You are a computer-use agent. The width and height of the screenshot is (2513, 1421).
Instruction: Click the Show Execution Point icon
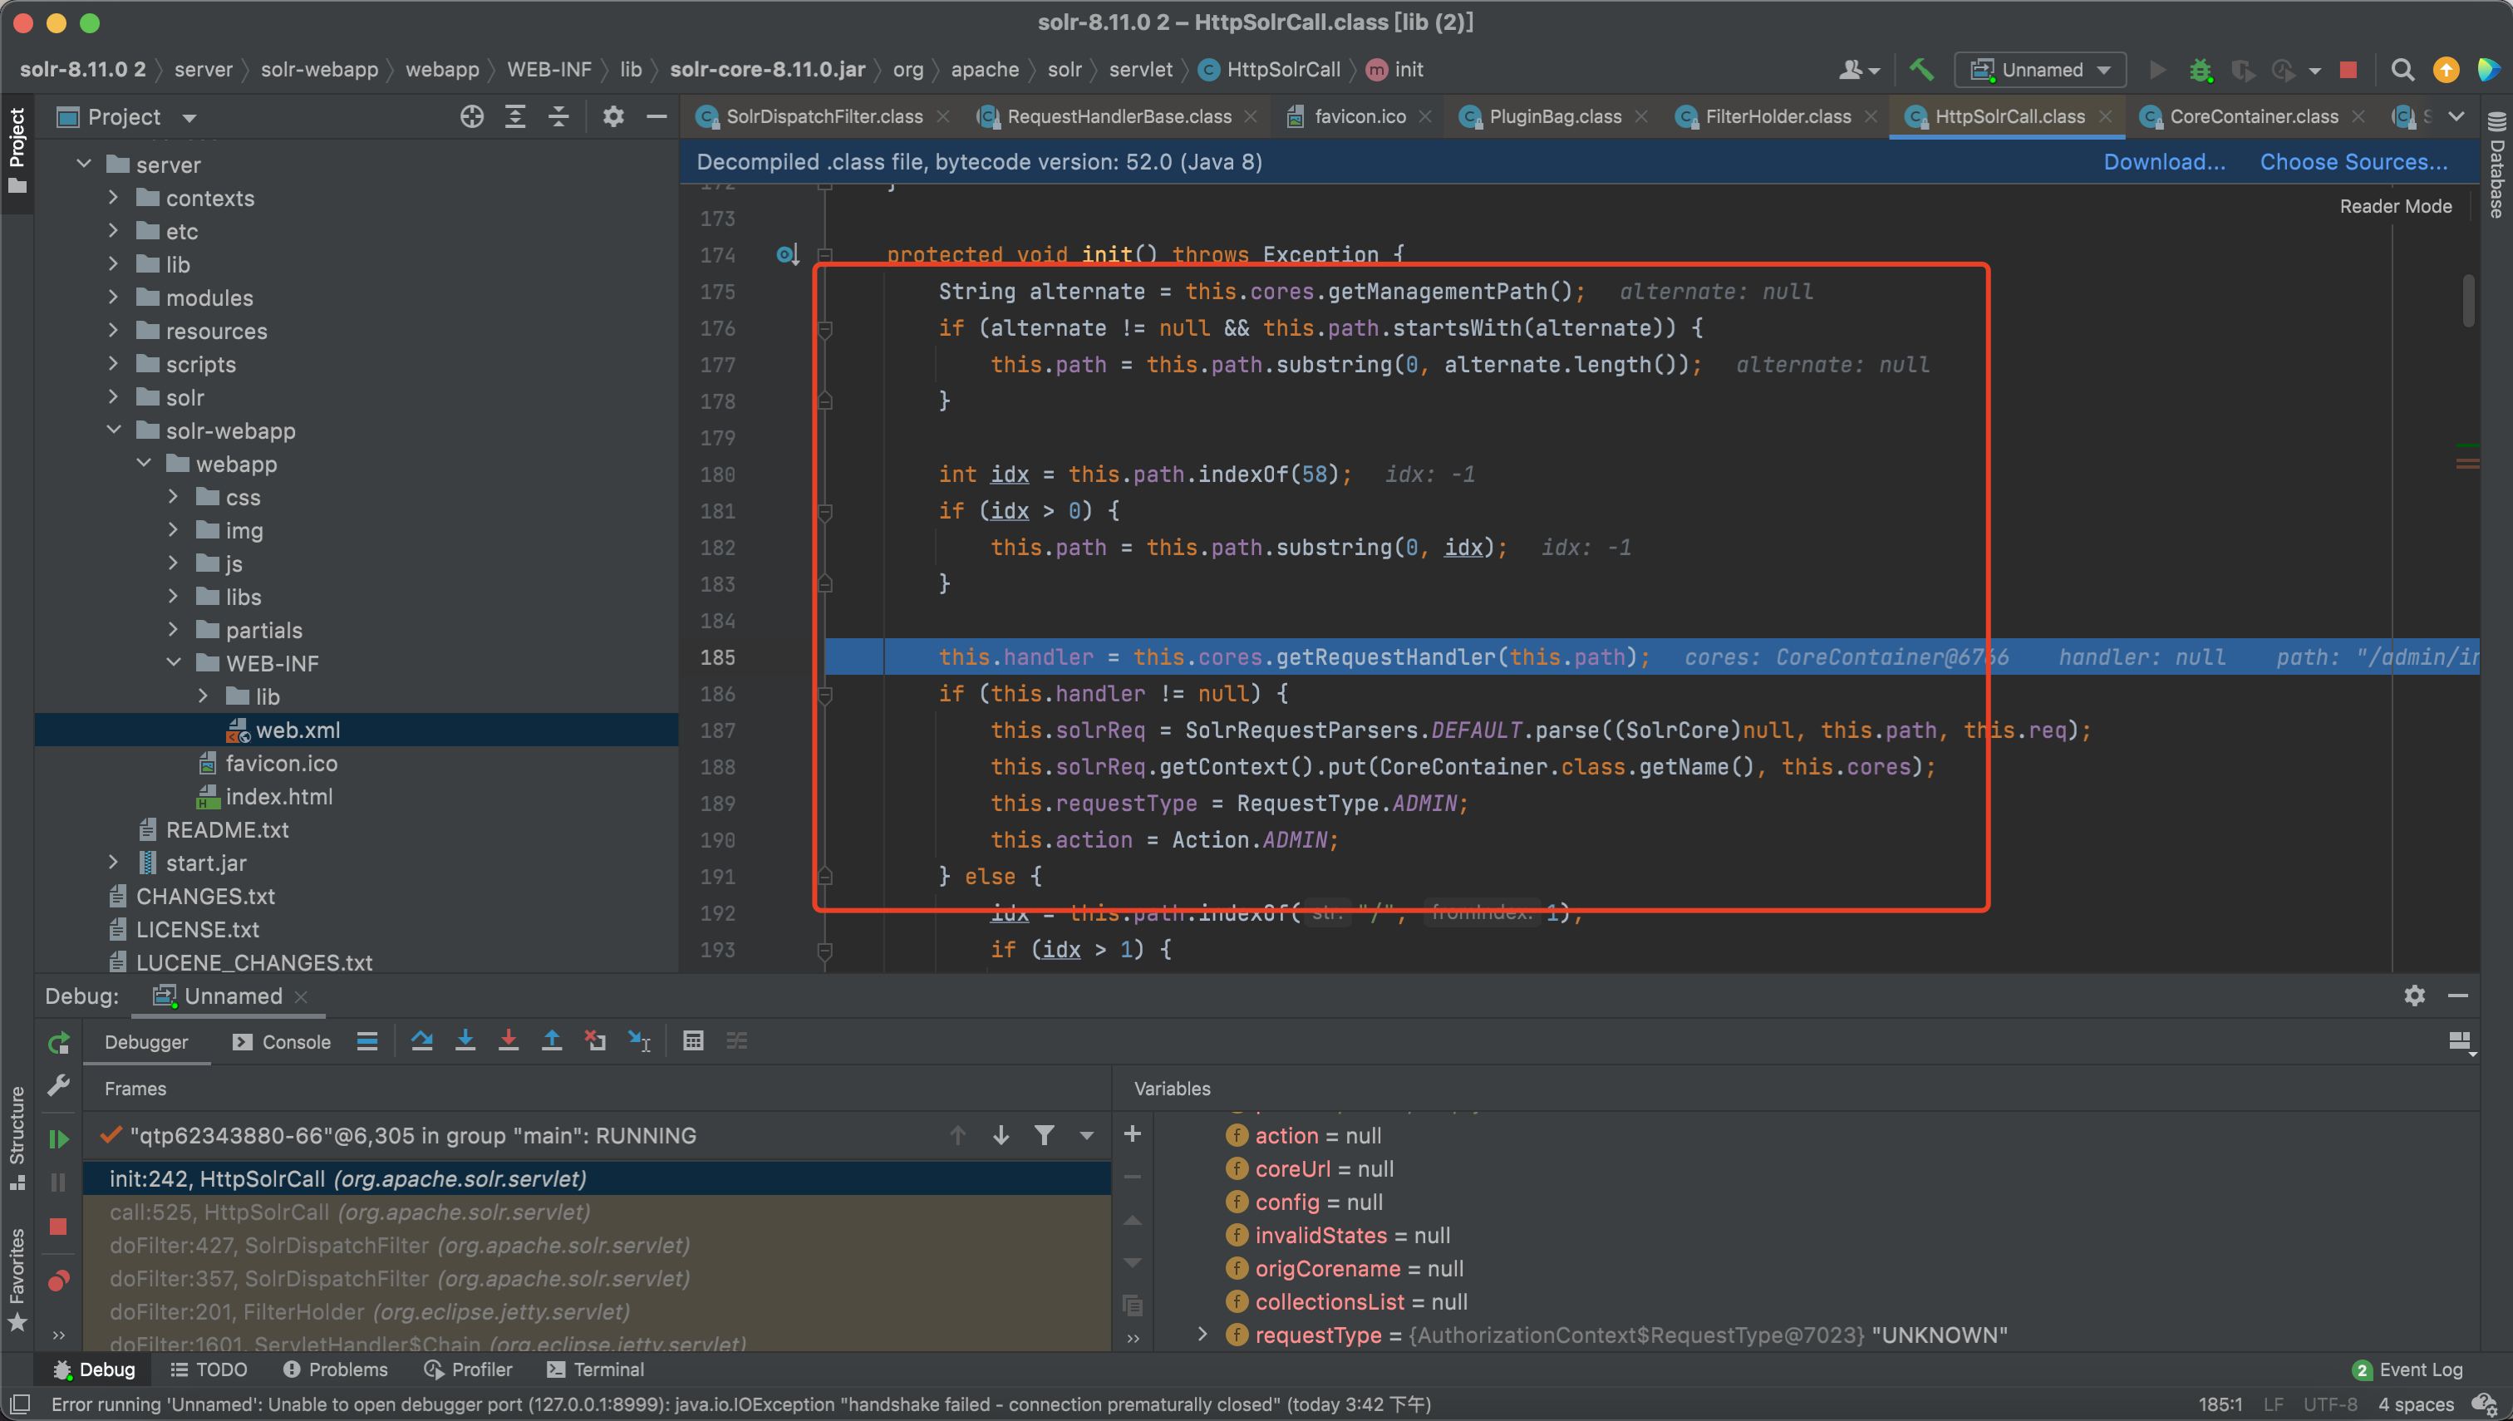[x=367, y=1041]
